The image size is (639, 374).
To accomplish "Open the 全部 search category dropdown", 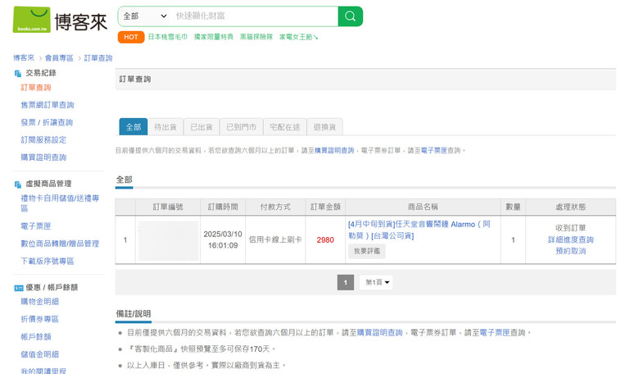I will tap(145, 16).
